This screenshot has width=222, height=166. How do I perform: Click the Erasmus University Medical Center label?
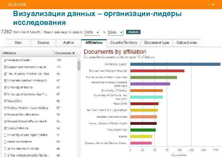click(x=106, y=143)
